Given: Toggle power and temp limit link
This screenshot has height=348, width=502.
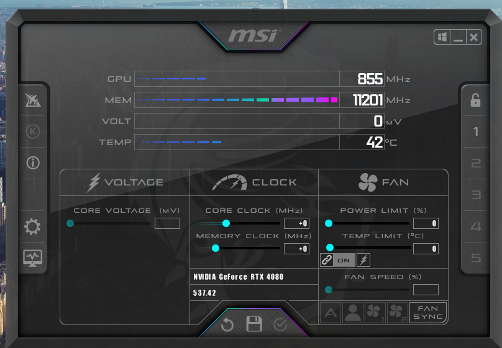Looking at the screenshot, I should [x=327, y=260].
